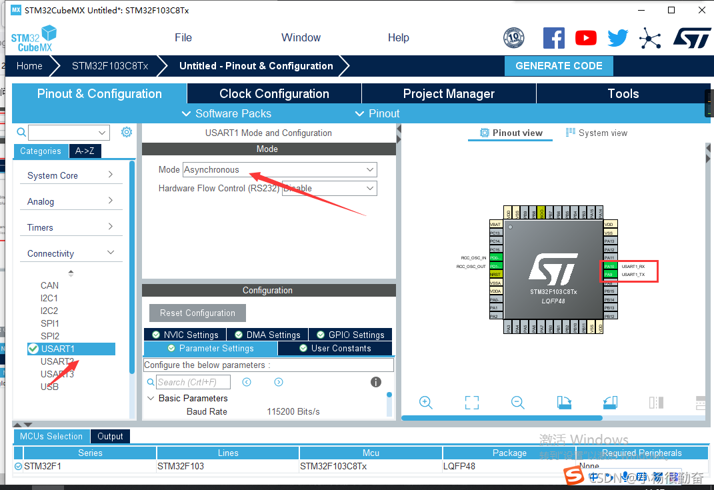Click the pinout view horizontal scrollbar
Viewport: 714px width, 490px height.
tap(502, 417)
